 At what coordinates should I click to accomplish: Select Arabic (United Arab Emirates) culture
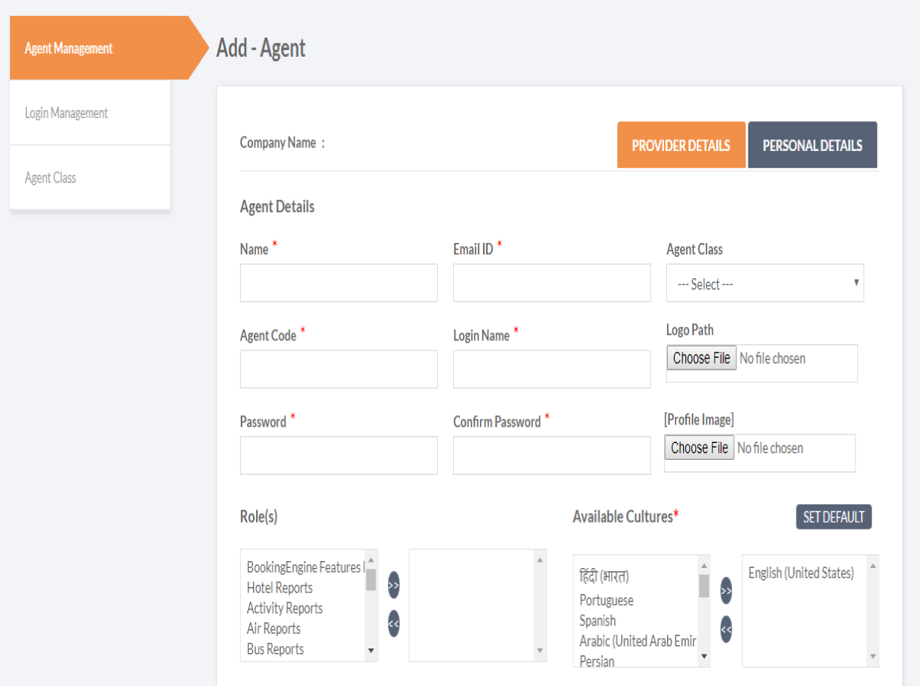(x=637, y=641)
